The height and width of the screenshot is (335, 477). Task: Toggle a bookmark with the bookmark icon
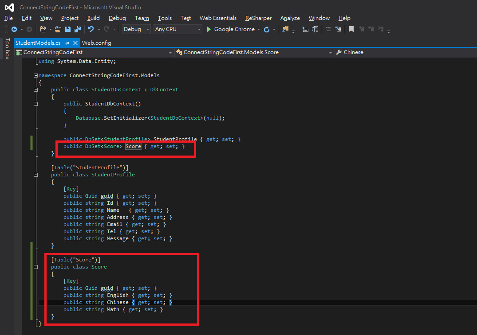[x=351, y=29]
